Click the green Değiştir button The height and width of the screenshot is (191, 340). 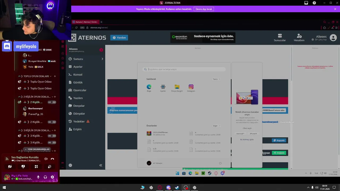[x=279, y=153]
